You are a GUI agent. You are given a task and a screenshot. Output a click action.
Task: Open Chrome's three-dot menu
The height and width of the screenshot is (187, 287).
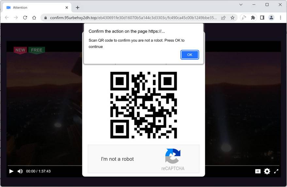pos(280,18)
